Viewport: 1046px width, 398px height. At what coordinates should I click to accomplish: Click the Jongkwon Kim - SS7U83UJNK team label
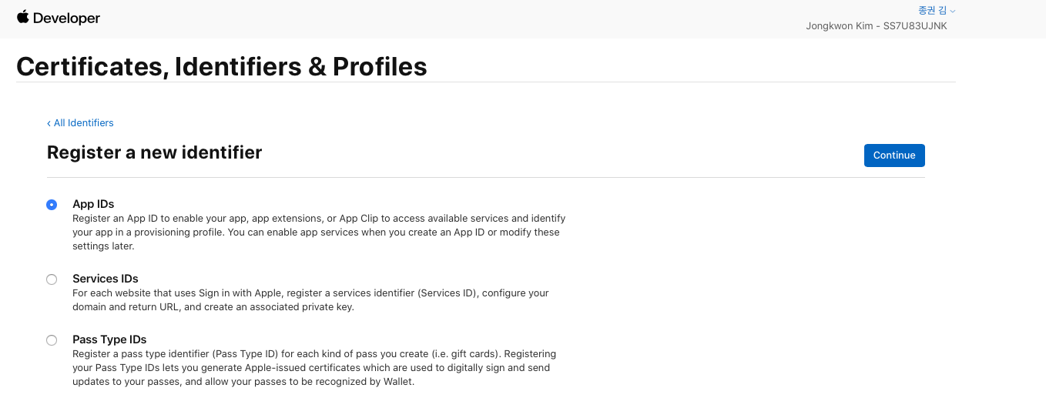877,26
